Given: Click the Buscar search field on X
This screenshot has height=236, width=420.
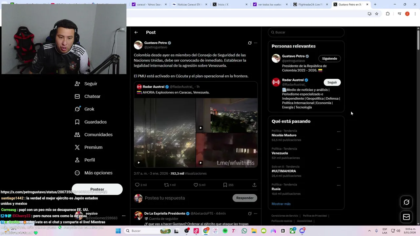Looking at the screenshot, I should point(306,32).
